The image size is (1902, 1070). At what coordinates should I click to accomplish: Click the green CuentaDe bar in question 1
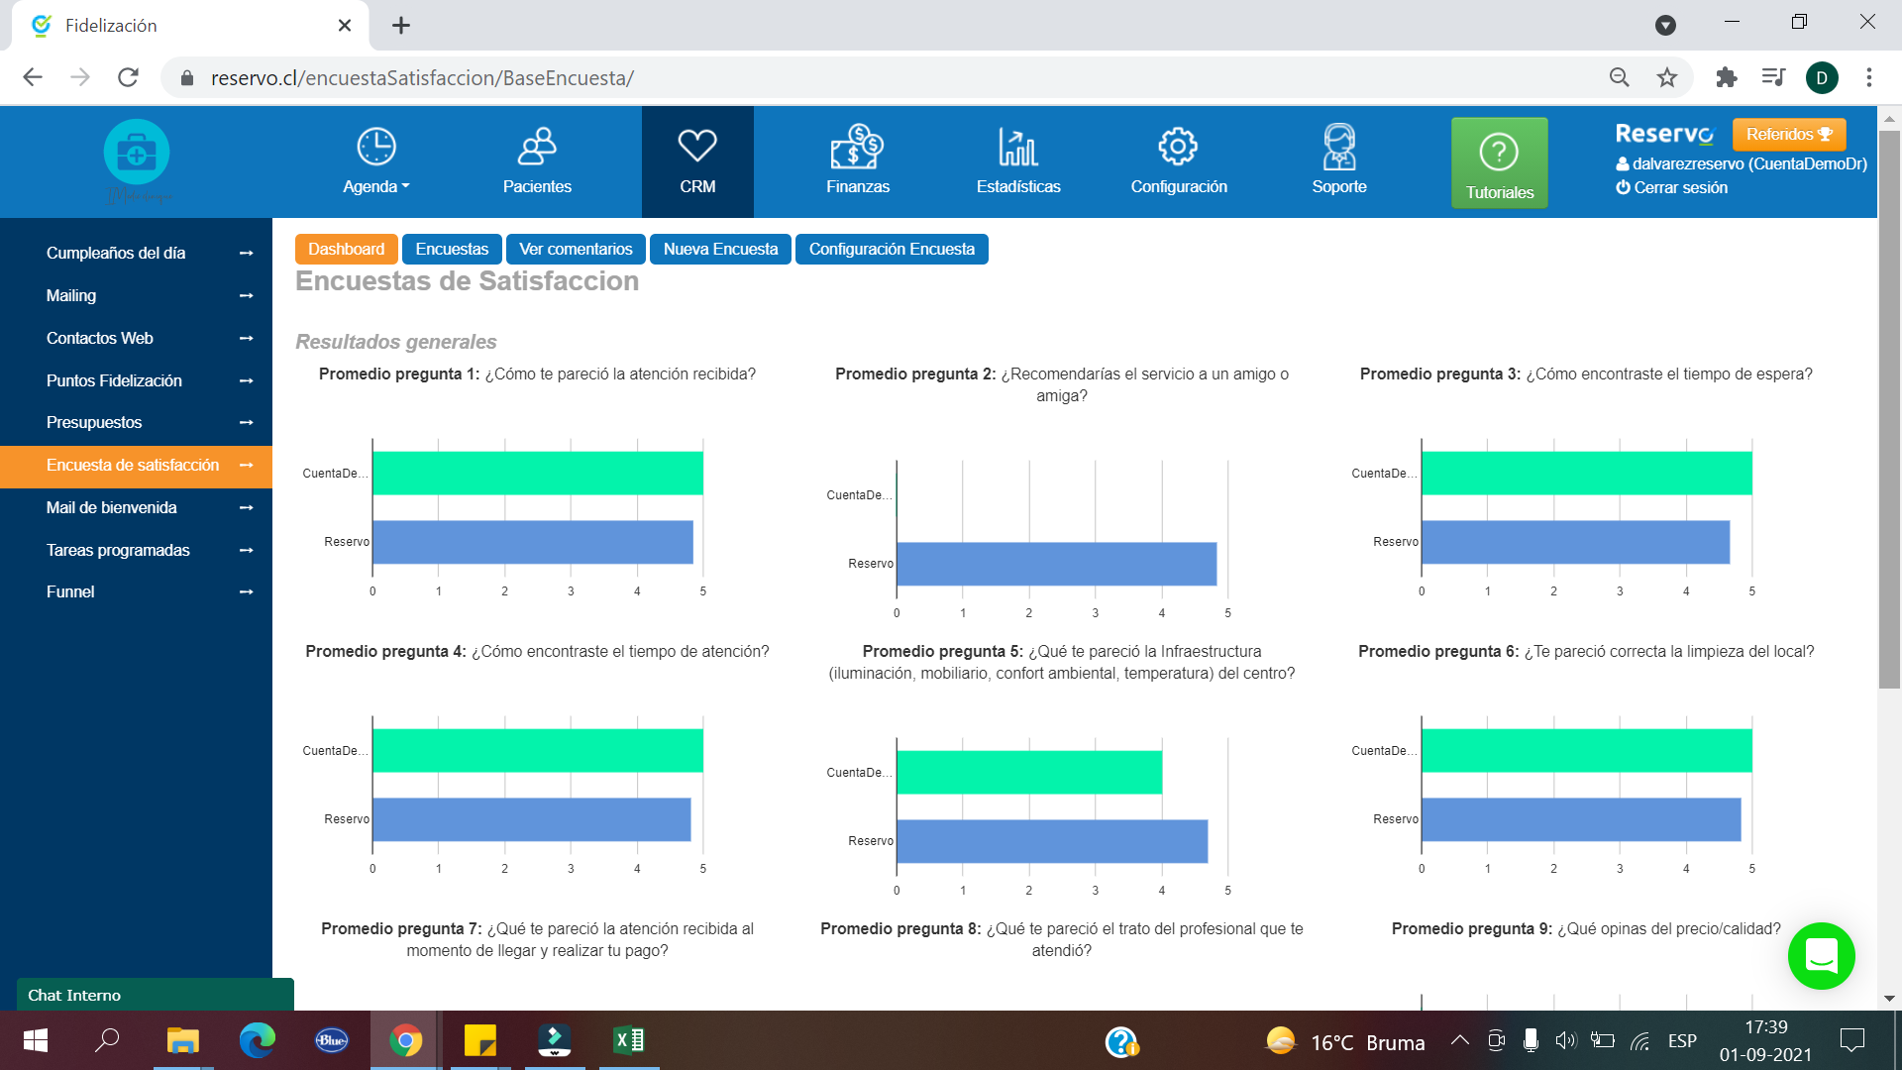(x=537, y=474)
